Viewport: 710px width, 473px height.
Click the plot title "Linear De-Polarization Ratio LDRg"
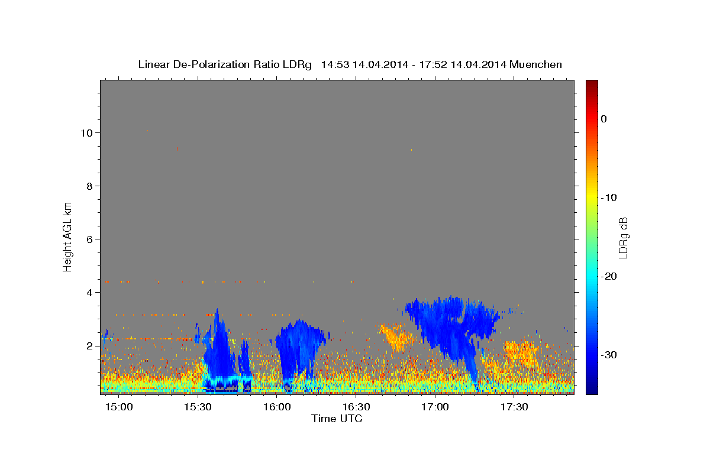point(225,64)
